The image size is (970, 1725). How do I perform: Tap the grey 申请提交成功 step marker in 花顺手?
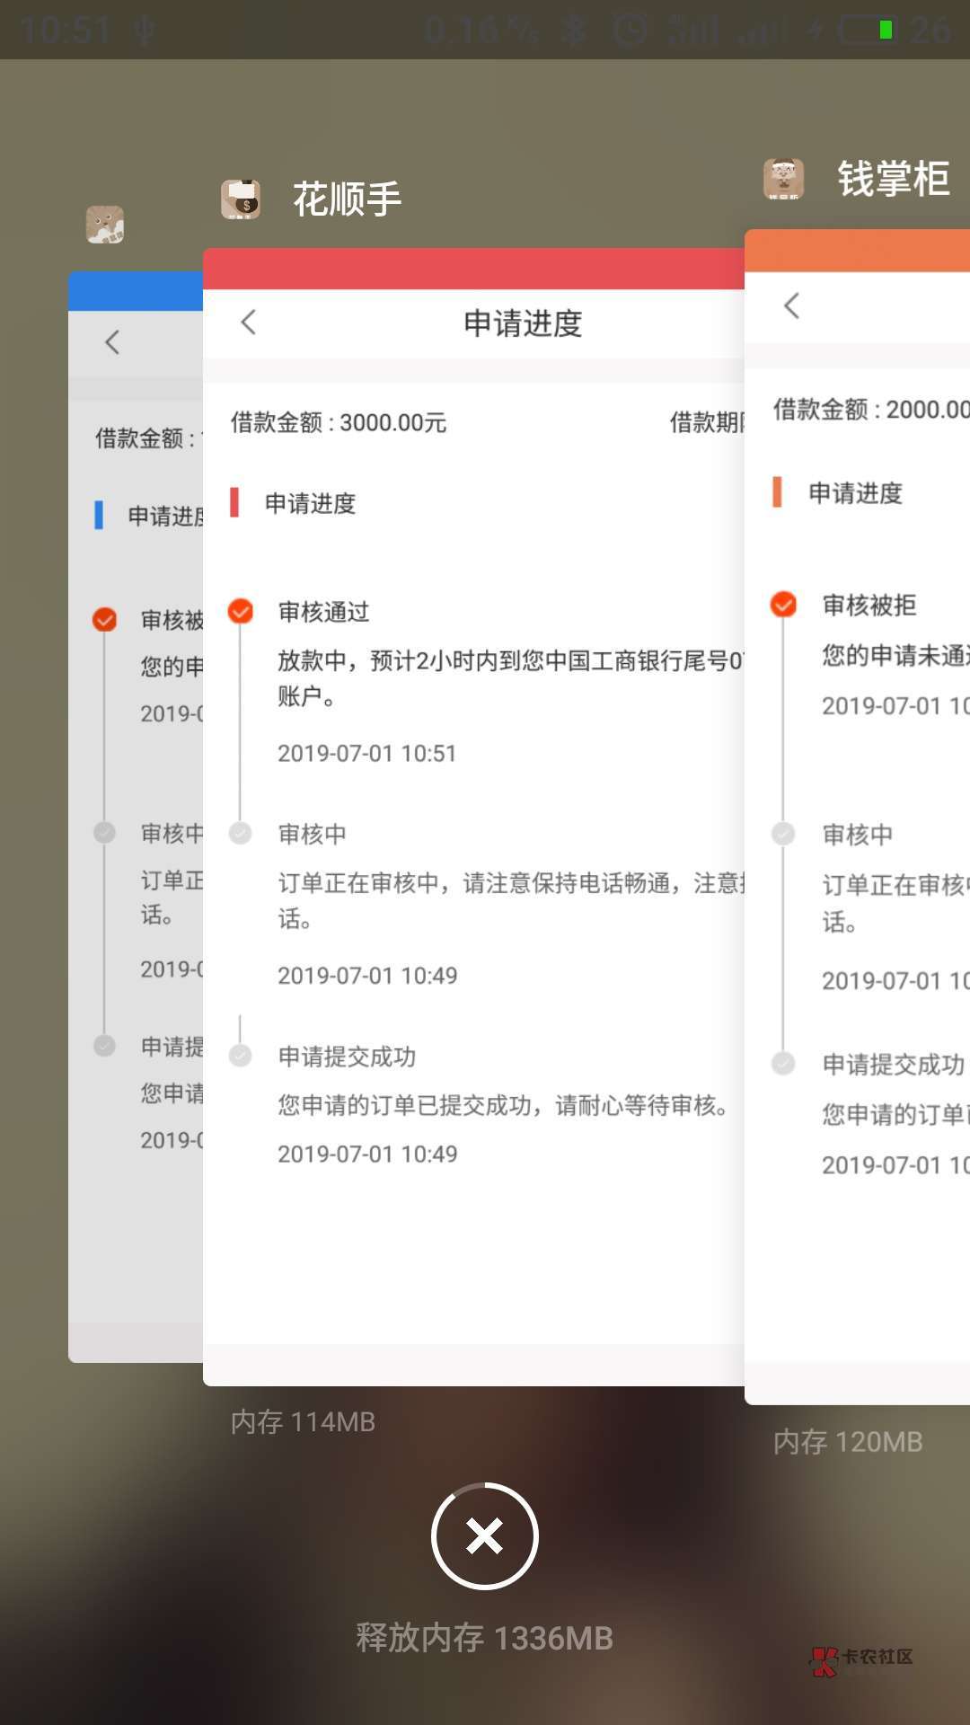pyautogui.click(x=241, y=1056)
